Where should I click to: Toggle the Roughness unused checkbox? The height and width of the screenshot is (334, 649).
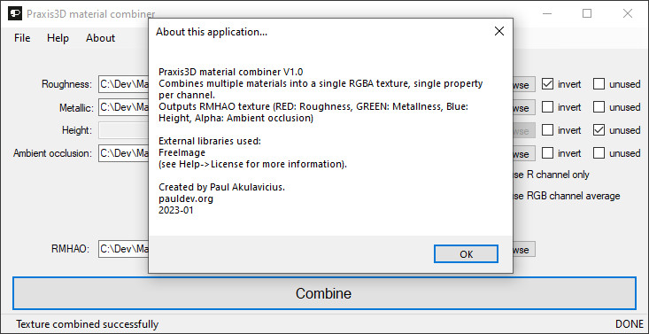pos(599,84)
